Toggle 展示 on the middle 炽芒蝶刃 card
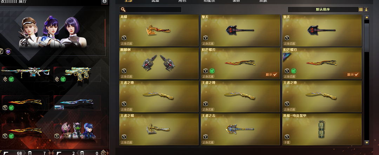379x155 pixels. [x=271, y=74]
